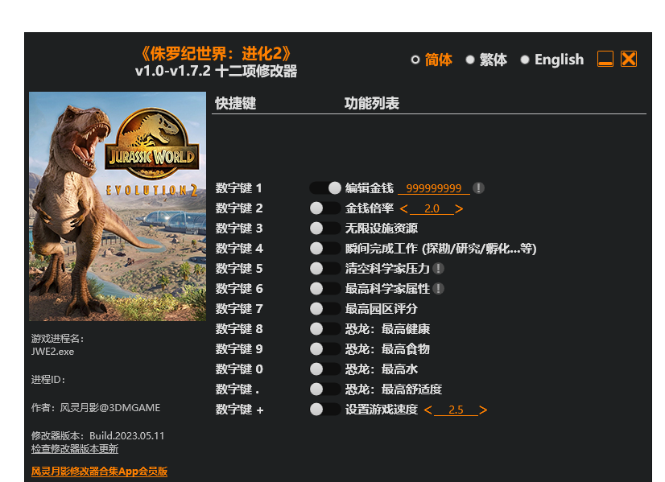
Task: Click the money value field 999999999
Action: (434, 188)
